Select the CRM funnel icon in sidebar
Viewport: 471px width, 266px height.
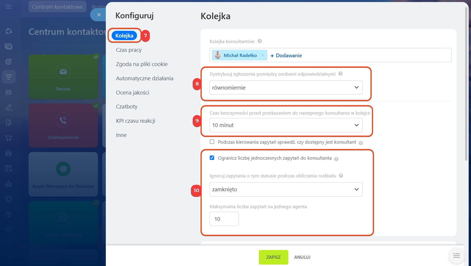click(8, 77)
